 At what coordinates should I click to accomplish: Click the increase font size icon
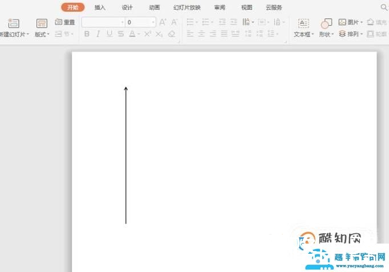[163, 22]
